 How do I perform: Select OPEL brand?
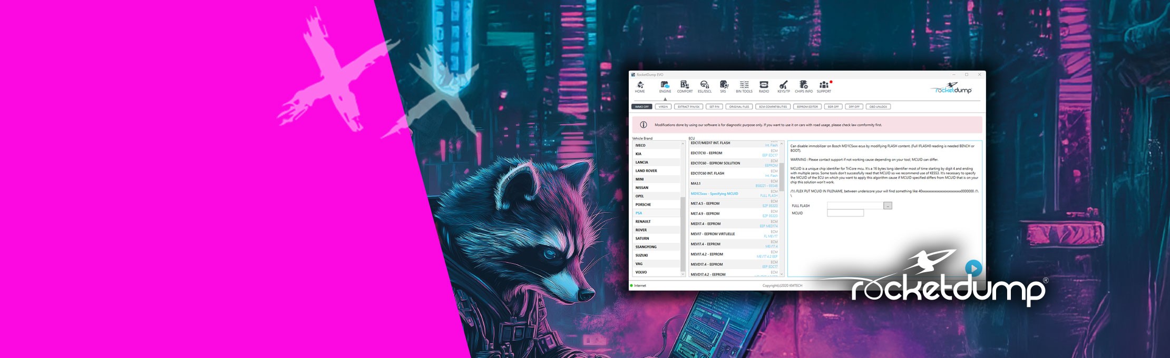[x=657, y=196]
